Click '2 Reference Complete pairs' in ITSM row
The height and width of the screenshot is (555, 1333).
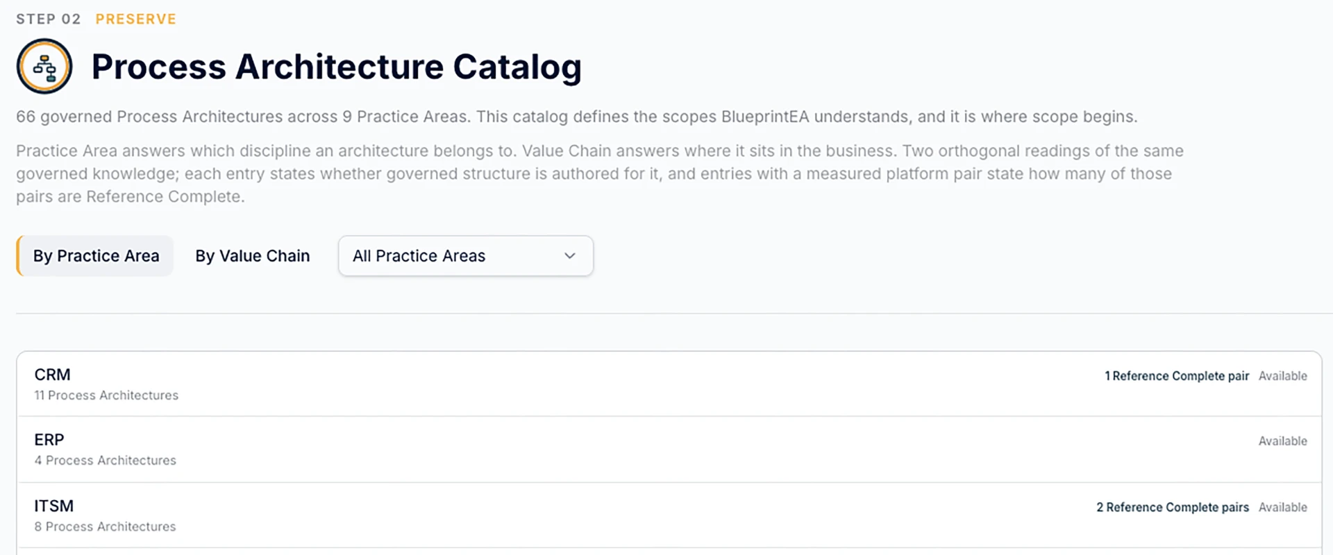[x=1173, y=508]
